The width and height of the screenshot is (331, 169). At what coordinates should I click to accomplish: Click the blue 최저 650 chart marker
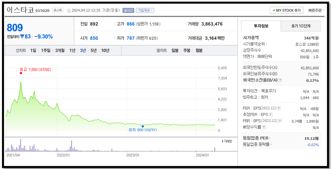point(143,126)
